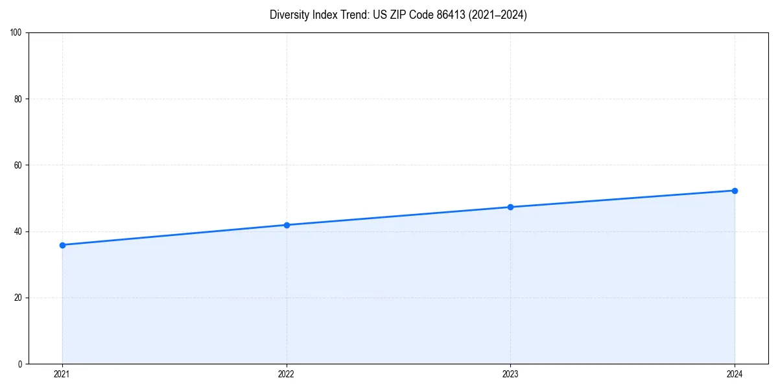778x389 pixels.
Task: Toggle the gridline at value 60
Action: 389,166
